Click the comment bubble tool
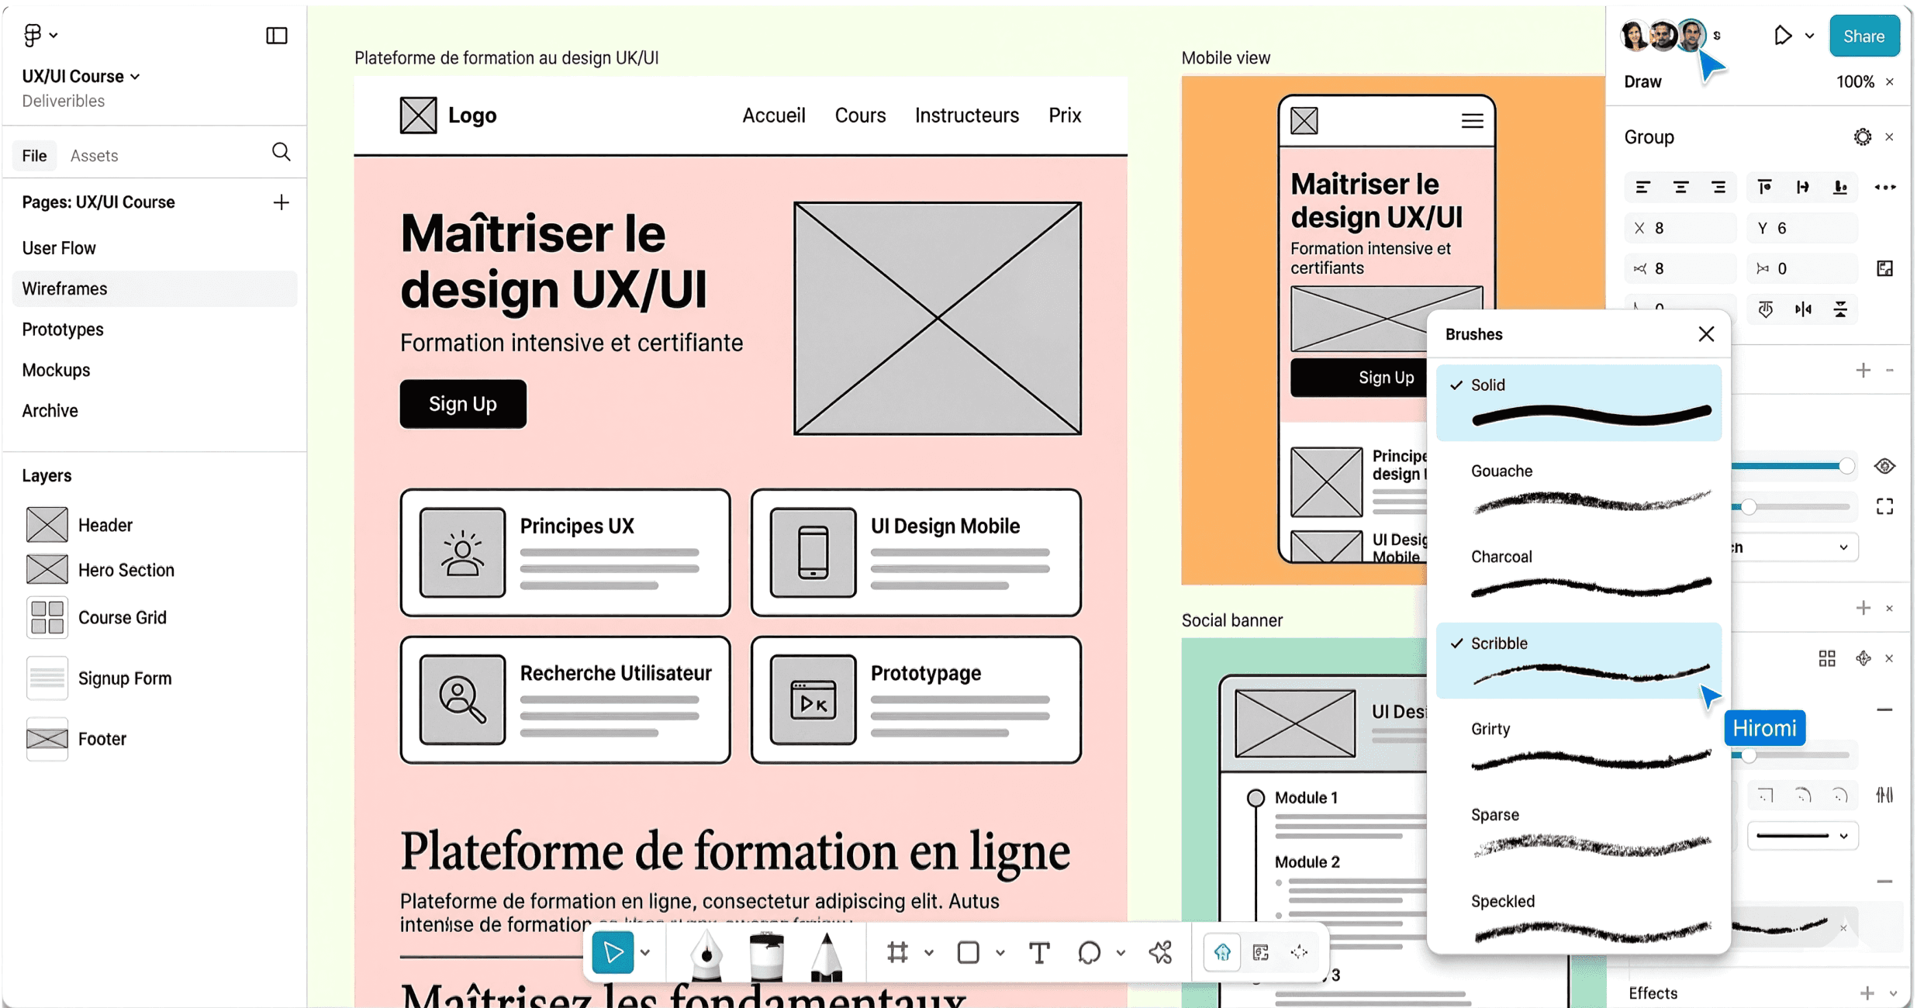The height and width of the screenshot is (1008, 1917). pos(1089,952)
